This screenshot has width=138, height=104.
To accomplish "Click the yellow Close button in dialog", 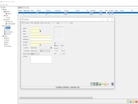I will pos(107,84).
